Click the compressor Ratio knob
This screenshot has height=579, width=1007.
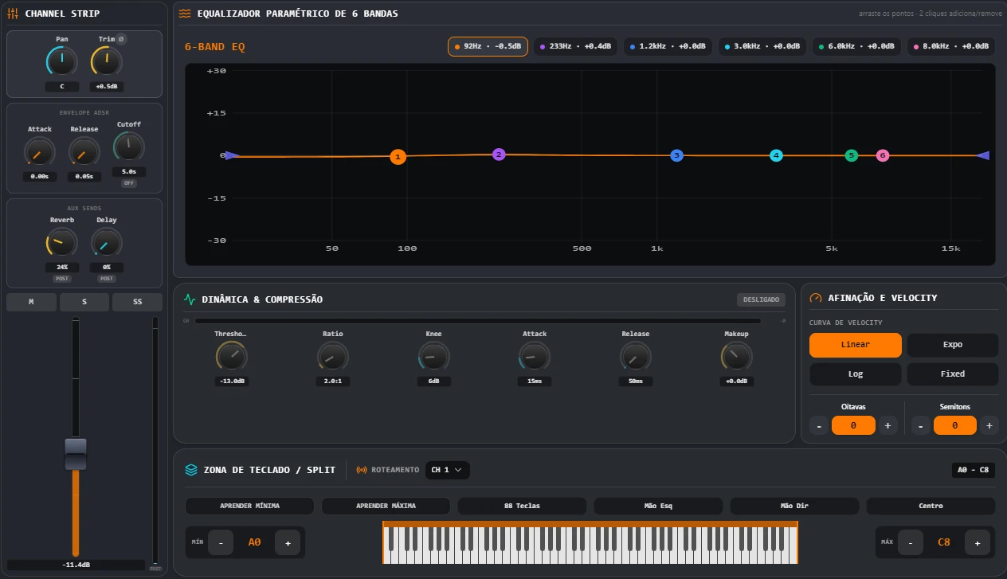[x=332, y=358]
